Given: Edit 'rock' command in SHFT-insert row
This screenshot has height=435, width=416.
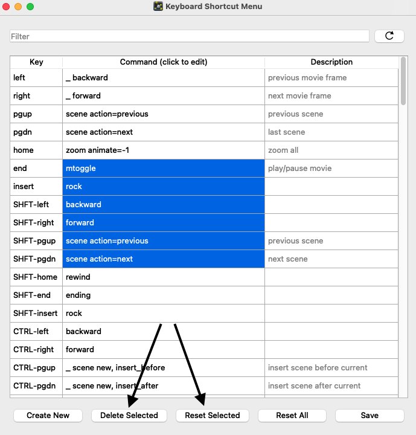Looking at the screenshot, I should [x=164, y=313].
